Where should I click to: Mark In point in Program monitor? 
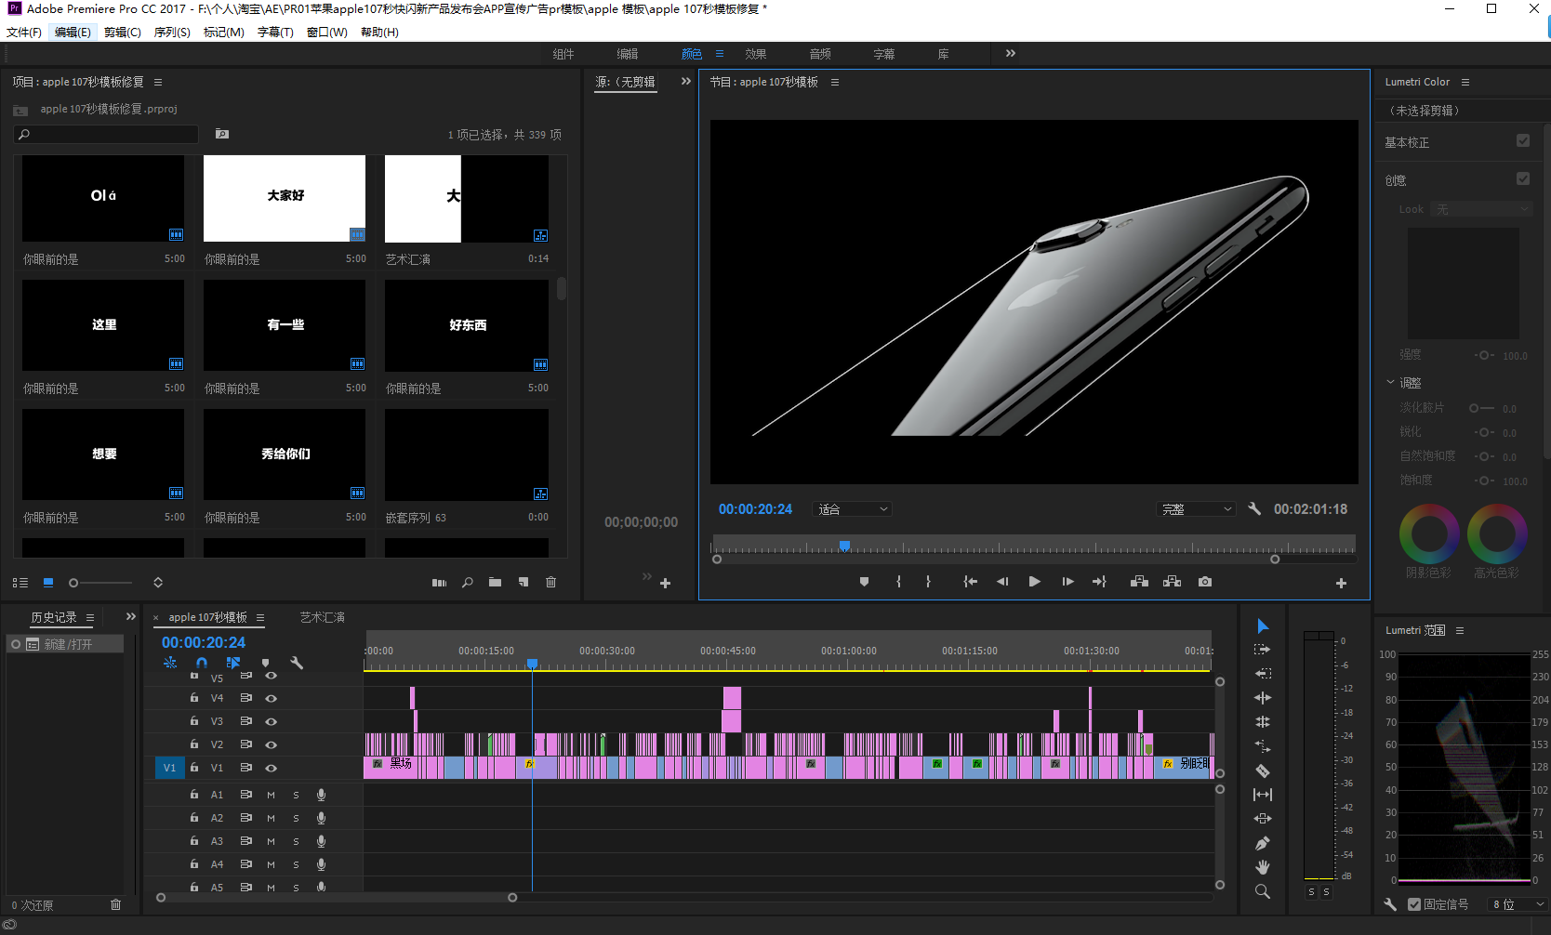tap(898, 582)
